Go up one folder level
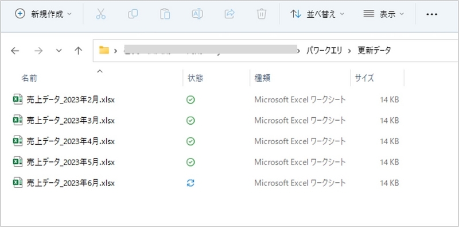 [78, 51]
